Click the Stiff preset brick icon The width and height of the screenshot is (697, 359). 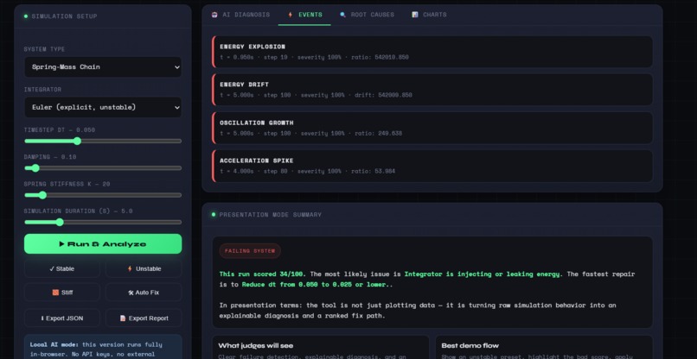pos(55,293)
